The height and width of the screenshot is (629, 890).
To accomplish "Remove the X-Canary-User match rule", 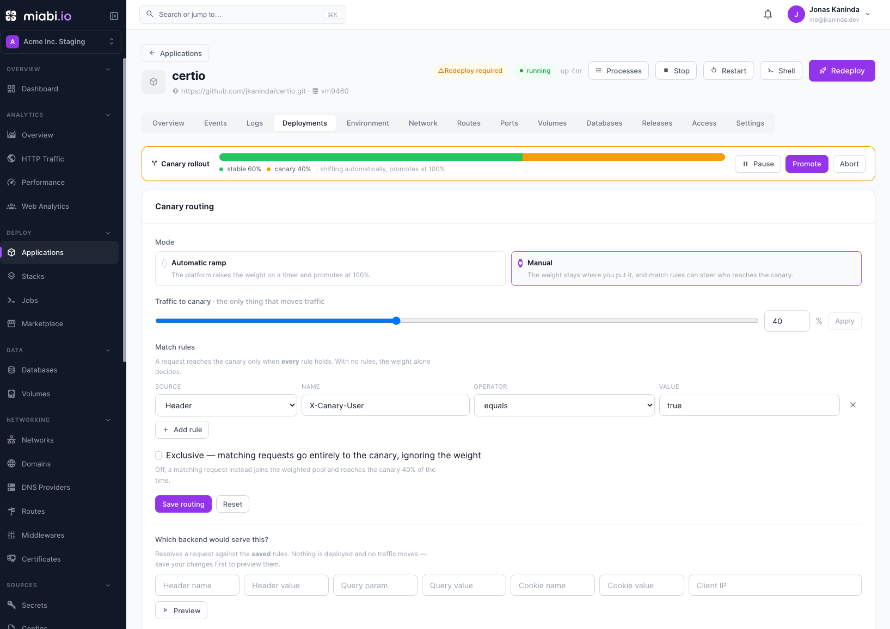I will click(x=853, y=405).
